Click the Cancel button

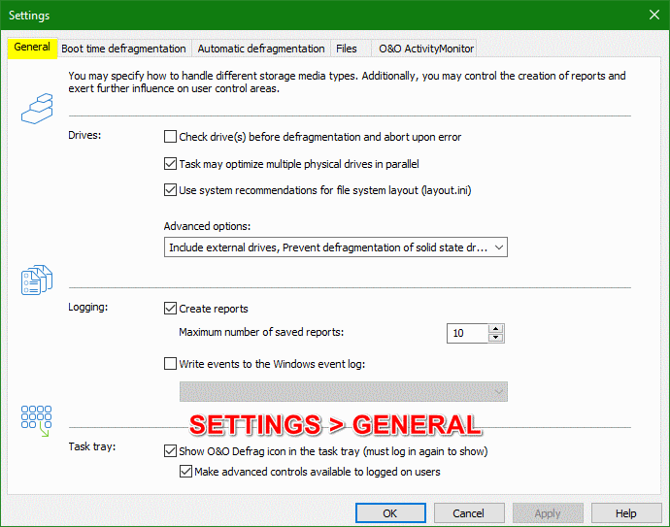click(469, 512)
